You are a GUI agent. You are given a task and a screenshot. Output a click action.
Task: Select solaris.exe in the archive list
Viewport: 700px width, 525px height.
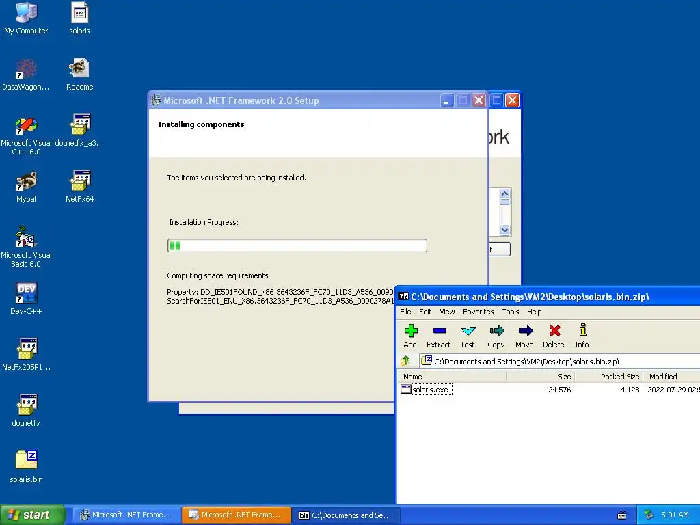pos(427,390)
